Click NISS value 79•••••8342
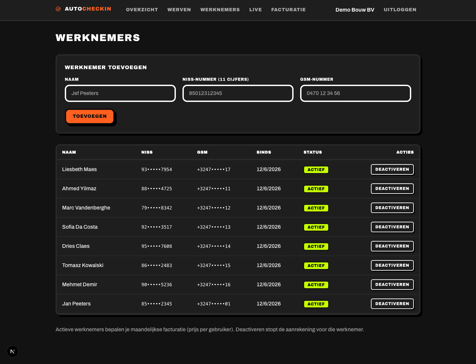 click(x=157, y=208)
